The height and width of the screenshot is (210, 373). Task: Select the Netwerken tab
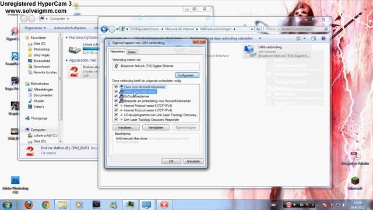coord(117,51)
